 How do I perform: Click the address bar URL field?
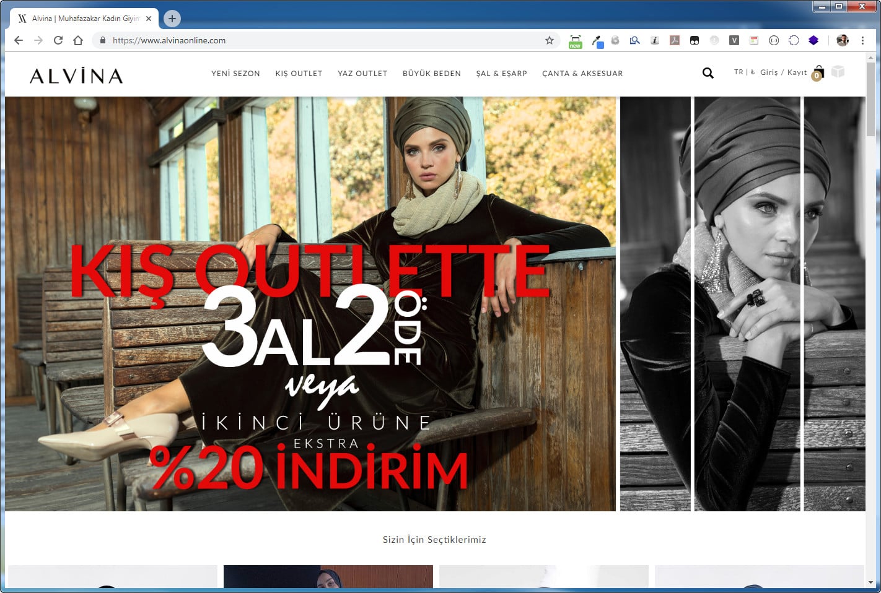[322, 40]
